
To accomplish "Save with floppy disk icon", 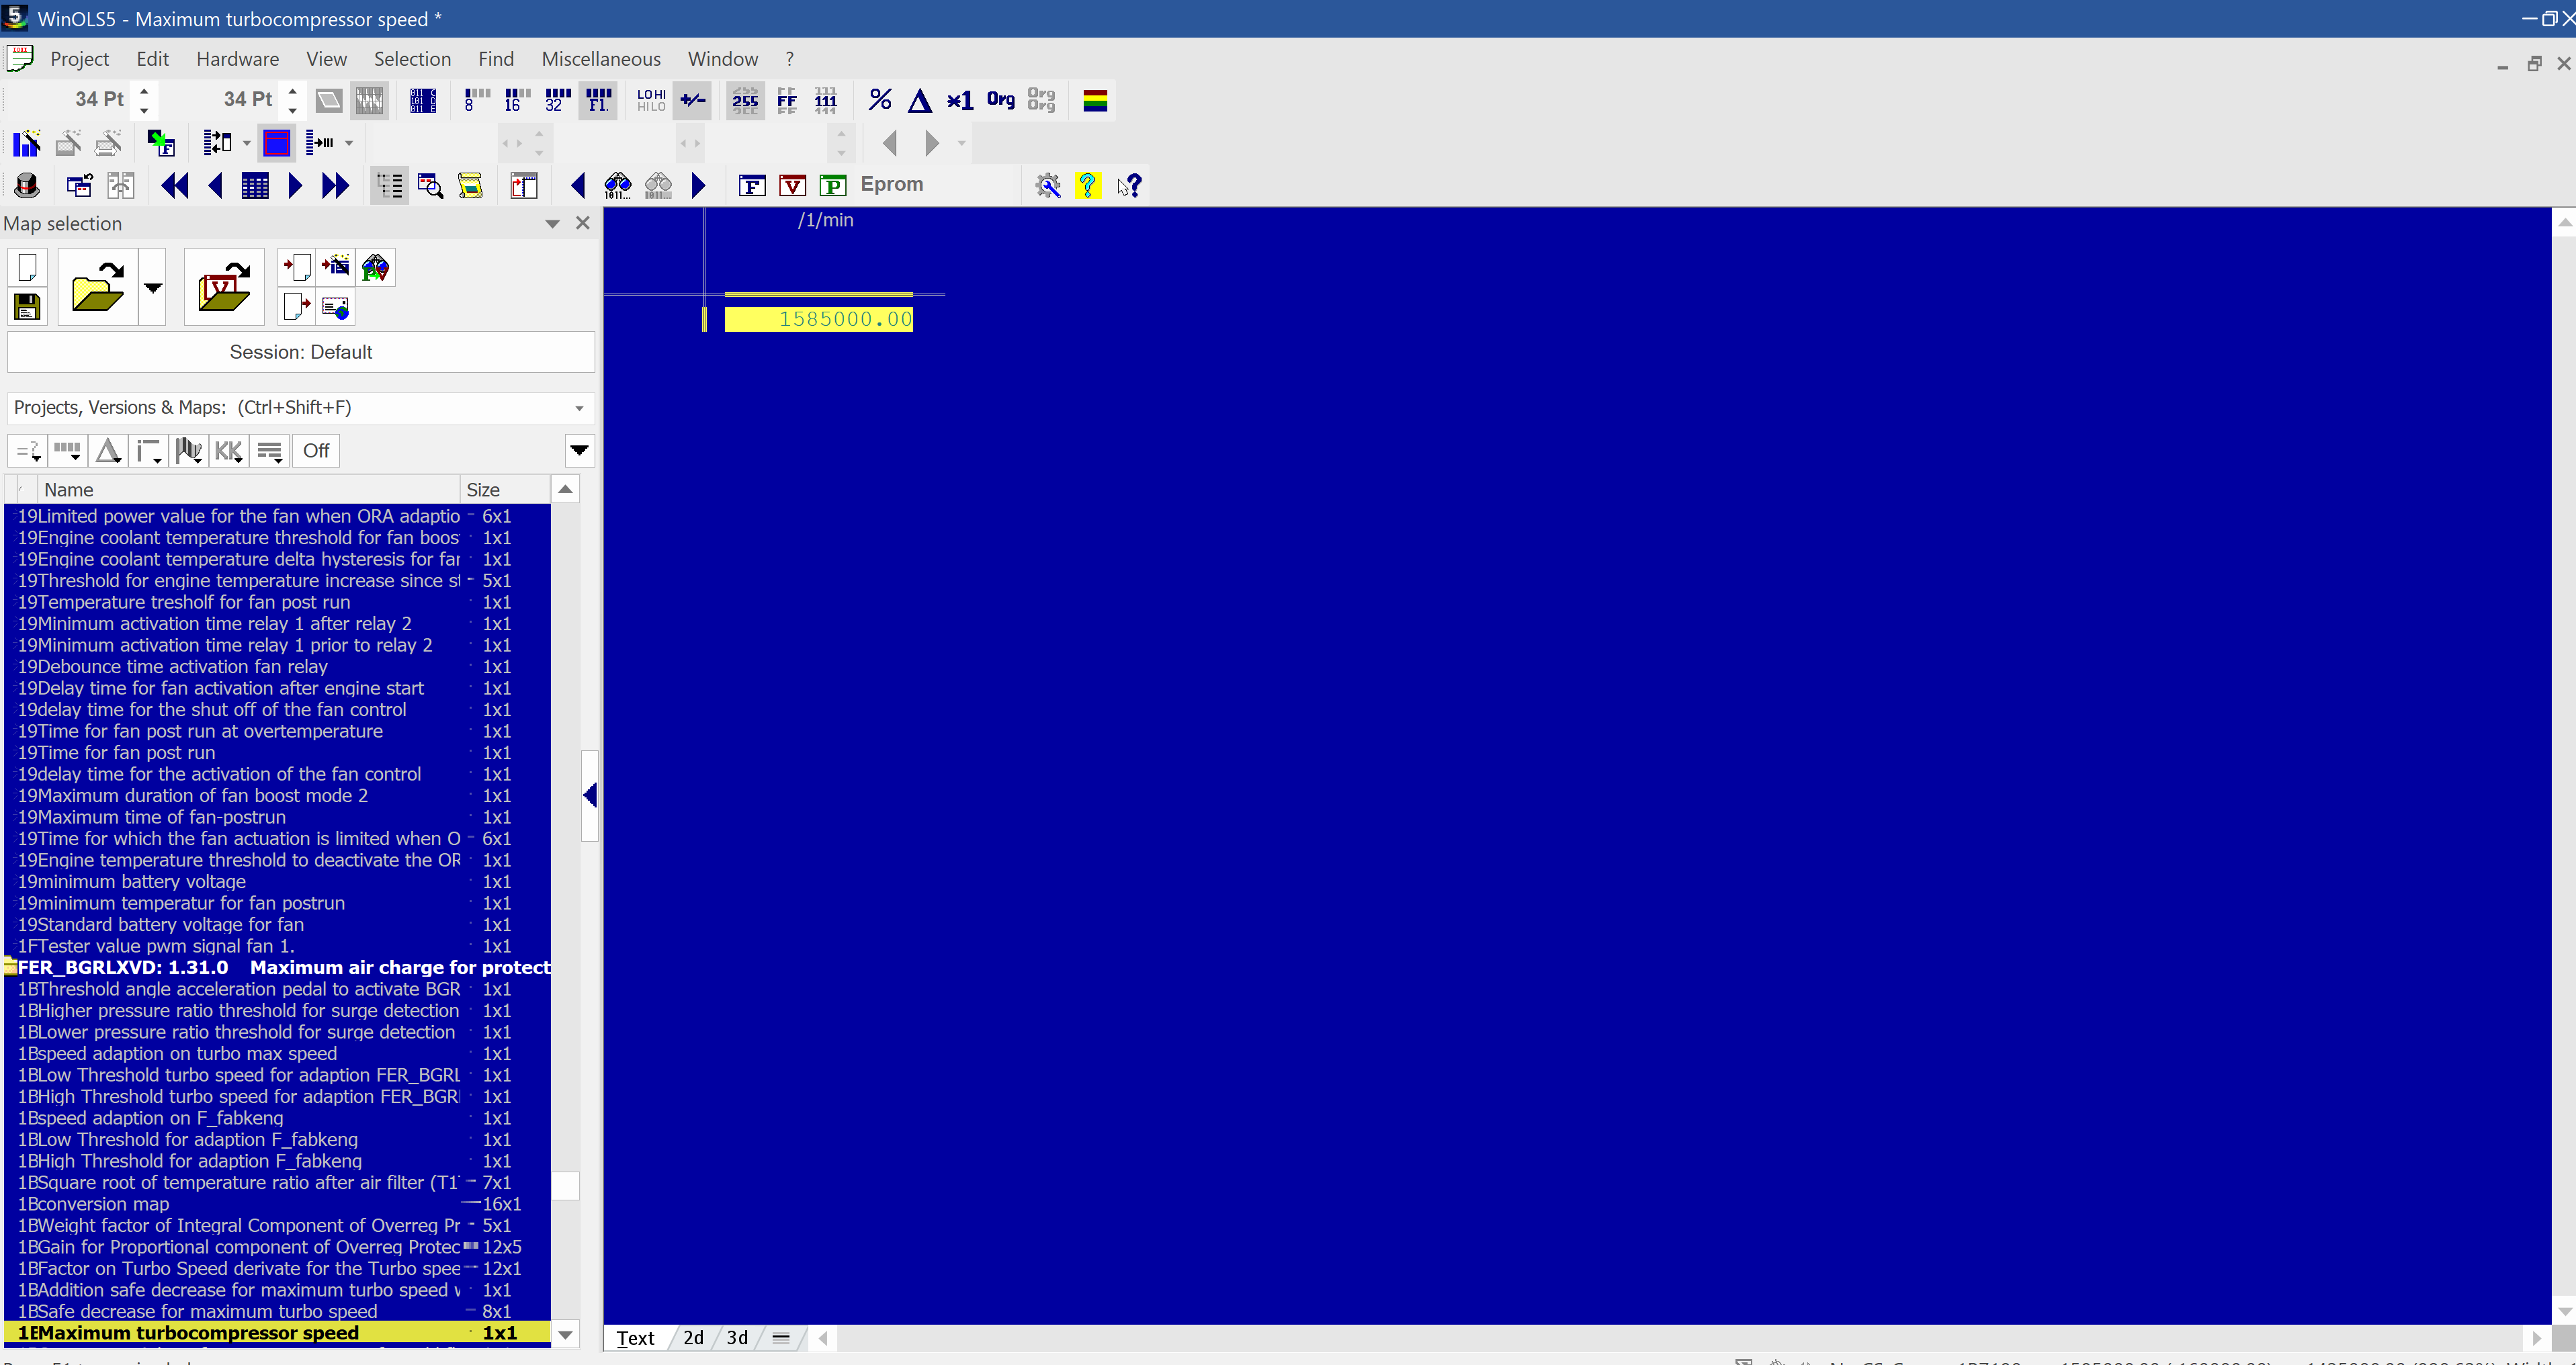I will click(x=27, y=307).
